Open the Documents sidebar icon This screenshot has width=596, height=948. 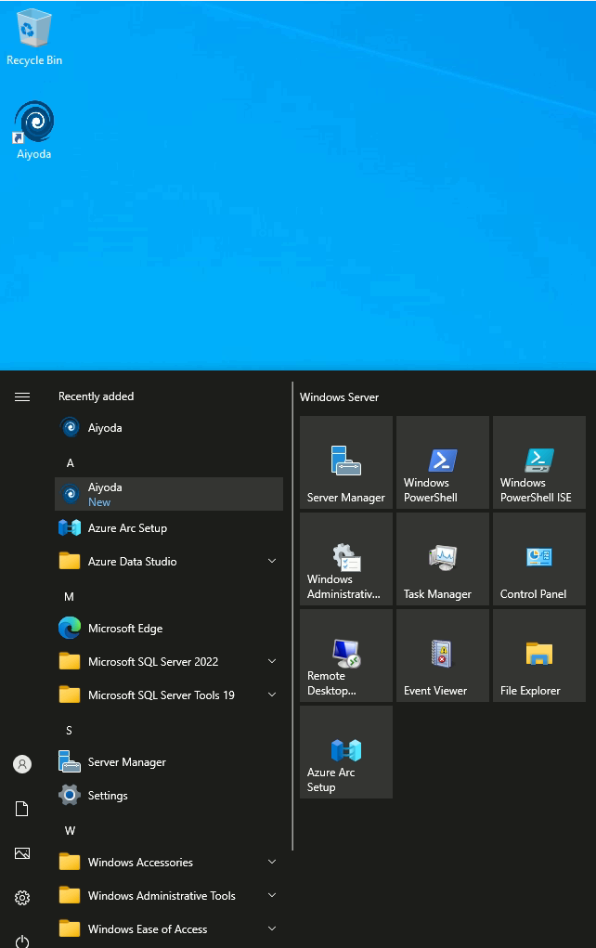click(22, 809)
